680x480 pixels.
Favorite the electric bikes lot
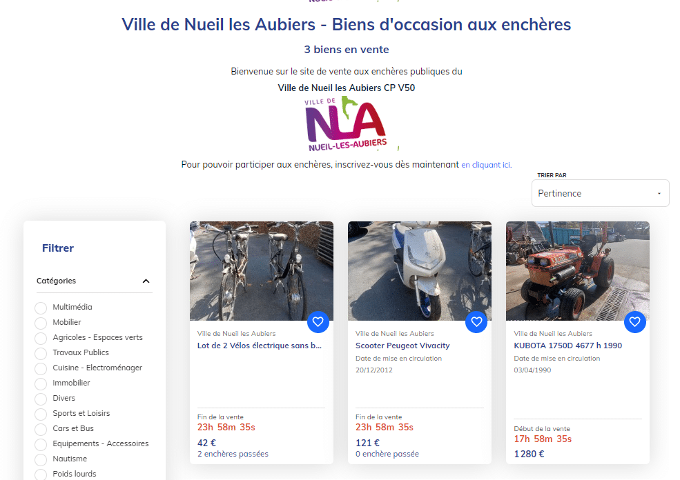pos(318,321)
